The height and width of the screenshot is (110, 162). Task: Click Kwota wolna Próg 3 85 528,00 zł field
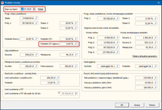pyautogui.click(x=108, y=47)
